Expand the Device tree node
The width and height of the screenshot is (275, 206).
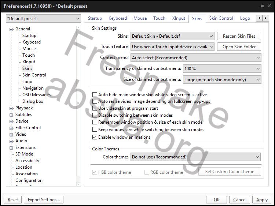[x=11, y=121]
